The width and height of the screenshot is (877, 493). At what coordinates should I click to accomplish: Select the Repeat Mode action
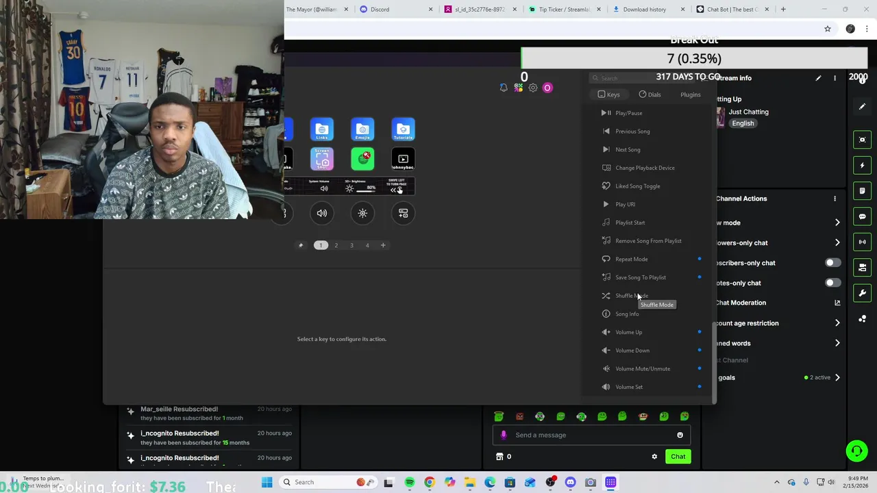click(x=631, y=259)
